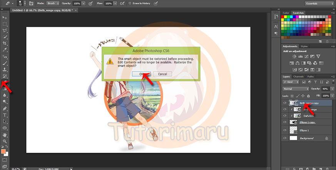Enable the Erase to History checkbox
336x170 pixels.
coord(130,3)
